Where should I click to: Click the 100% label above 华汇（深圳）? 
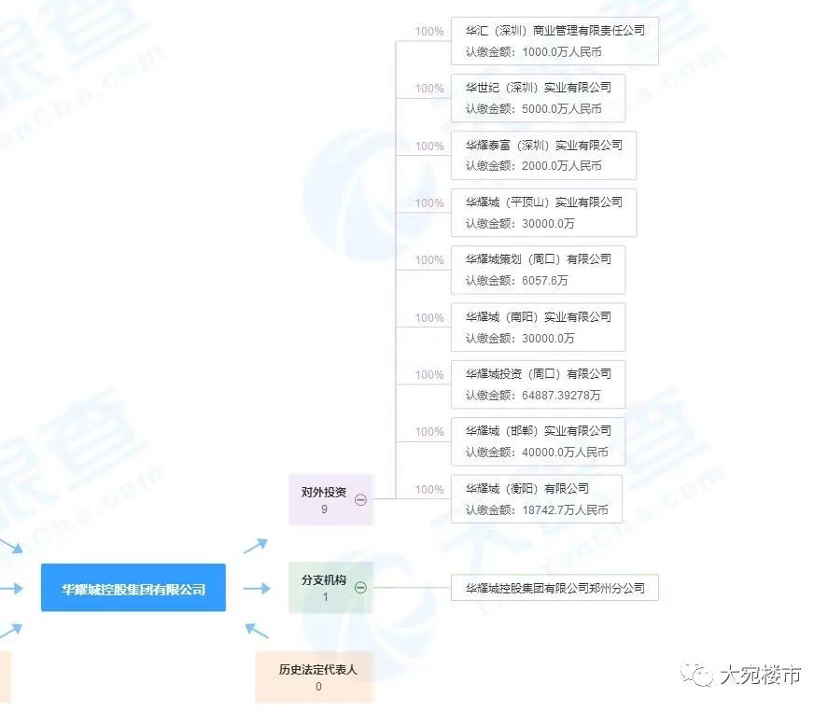click(428, 31)
